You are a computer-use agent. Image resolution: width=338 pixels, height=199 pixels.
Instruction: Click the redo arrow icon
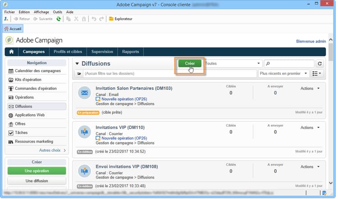pos(101,19)
